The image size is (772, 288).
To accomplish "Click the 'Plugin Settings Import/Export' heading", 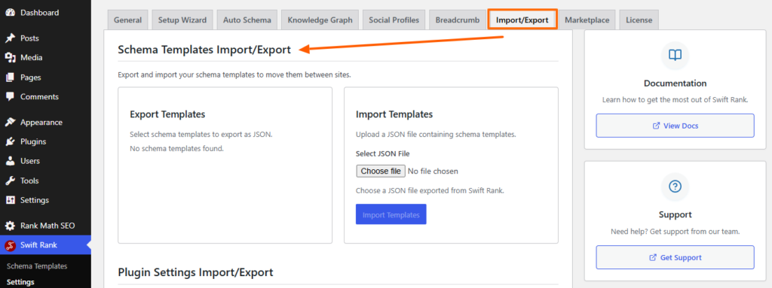I will tap(195, 272).
